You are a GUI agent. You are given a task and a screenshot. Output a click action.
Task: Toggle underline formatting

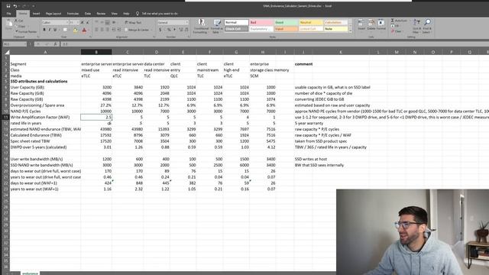[55, 30]
